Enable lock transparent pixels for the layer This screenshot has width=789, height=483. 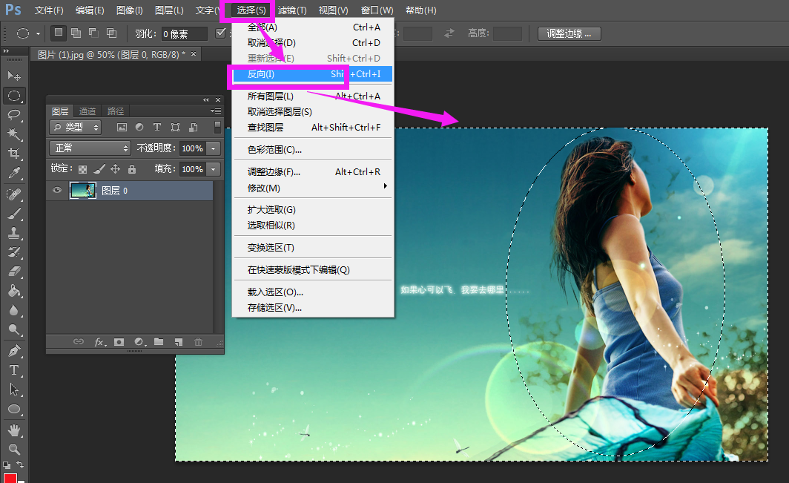click(x=82, y=168)
